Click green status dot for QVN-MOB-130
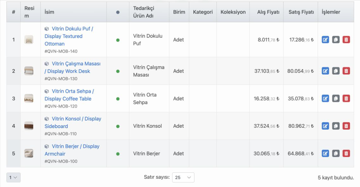Screen dimensions: 360x187 (x=118, y=71)
